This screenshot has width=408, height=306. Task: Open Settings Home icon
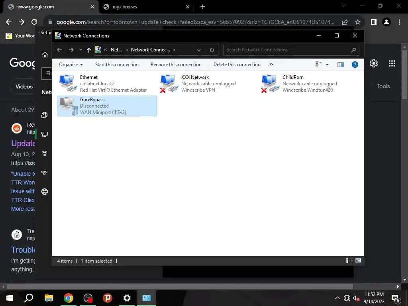point(45,55)
